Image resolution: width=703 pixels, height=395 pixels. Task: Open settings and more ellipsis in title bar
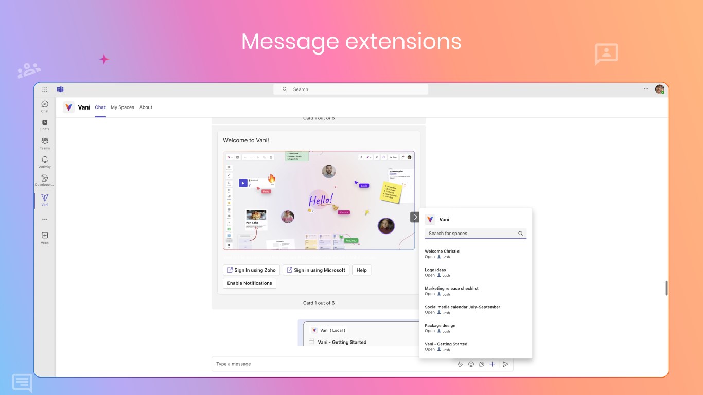coord(646,89)
